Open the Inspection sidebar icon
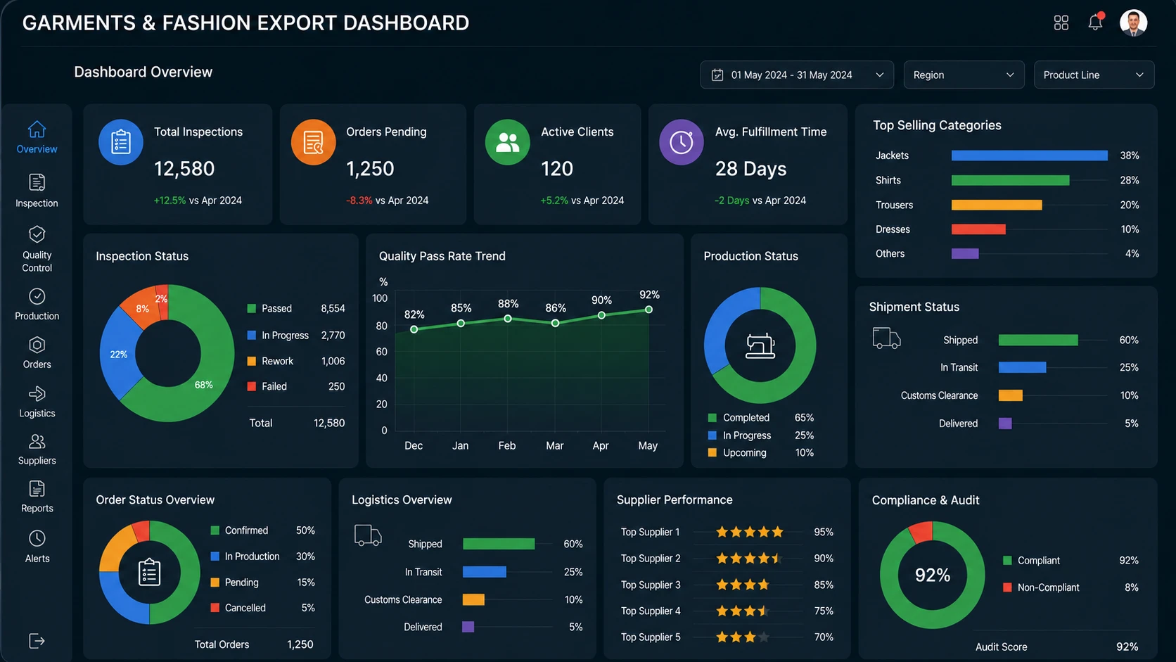This screenshot has width=1176, height=662. pyautogui.click(x=37, y=183)
